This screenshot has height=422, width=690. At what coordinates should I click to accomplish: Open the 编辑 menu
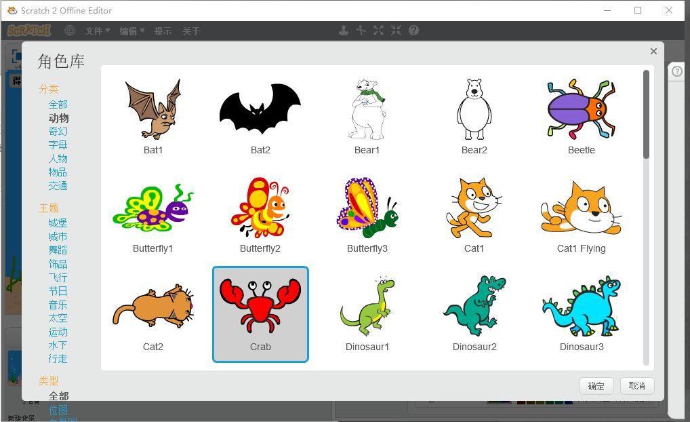pos(132,31)
